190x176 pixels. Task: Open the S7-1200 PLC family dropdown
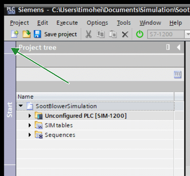(187, 34)
